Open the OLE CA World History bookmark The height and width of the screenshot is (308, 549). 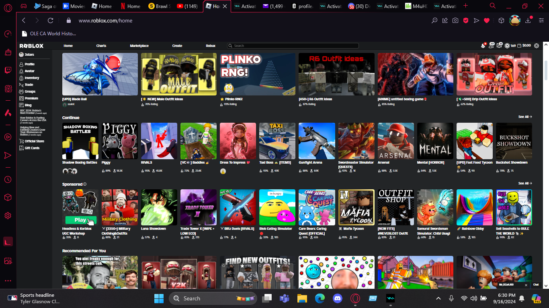[x=48, y=34]
